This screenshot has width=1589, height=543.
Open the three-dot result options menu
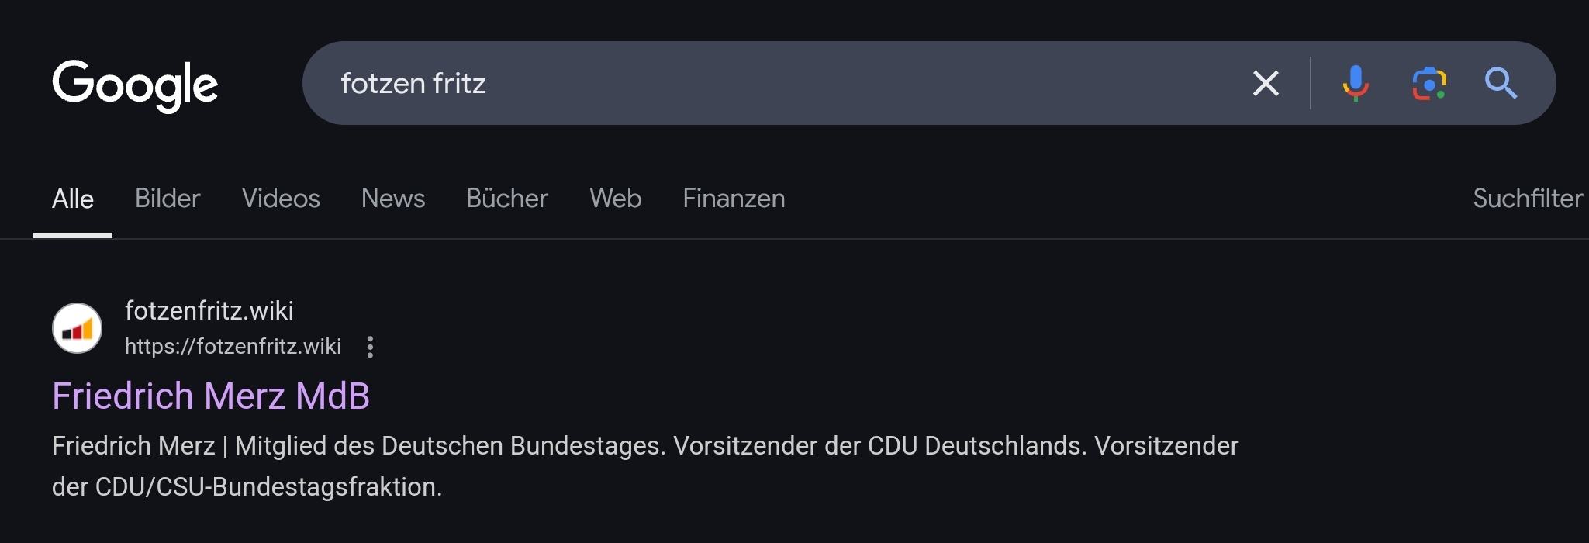tap(370, 347)
